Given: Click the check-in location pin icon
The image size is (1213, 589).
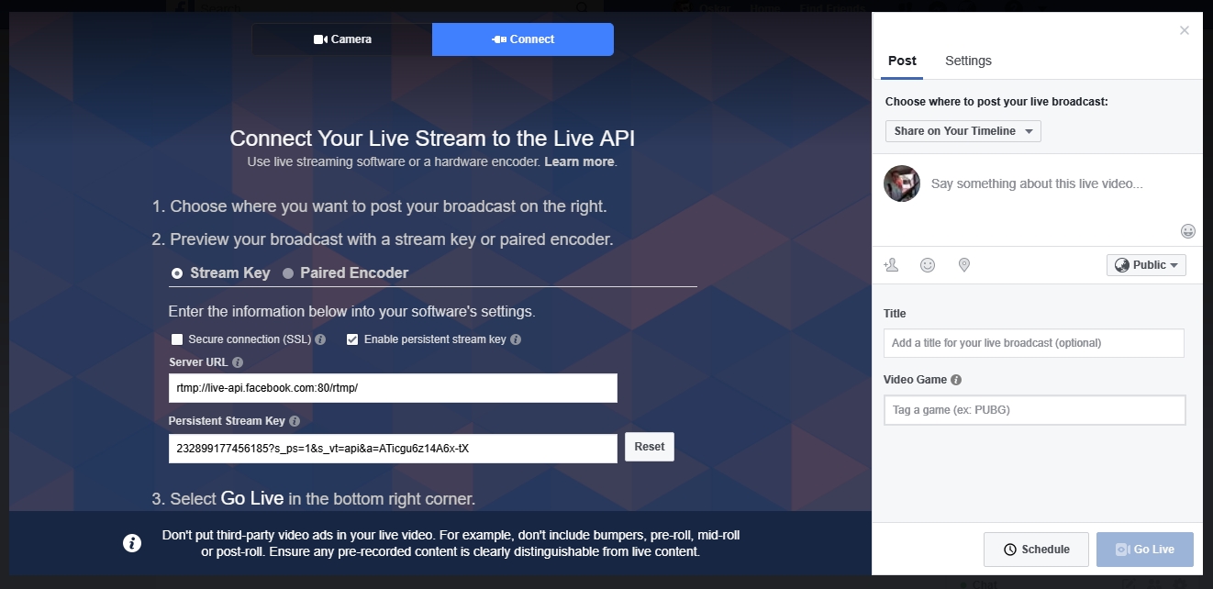Looking at the screenshot, I should 964,265.
